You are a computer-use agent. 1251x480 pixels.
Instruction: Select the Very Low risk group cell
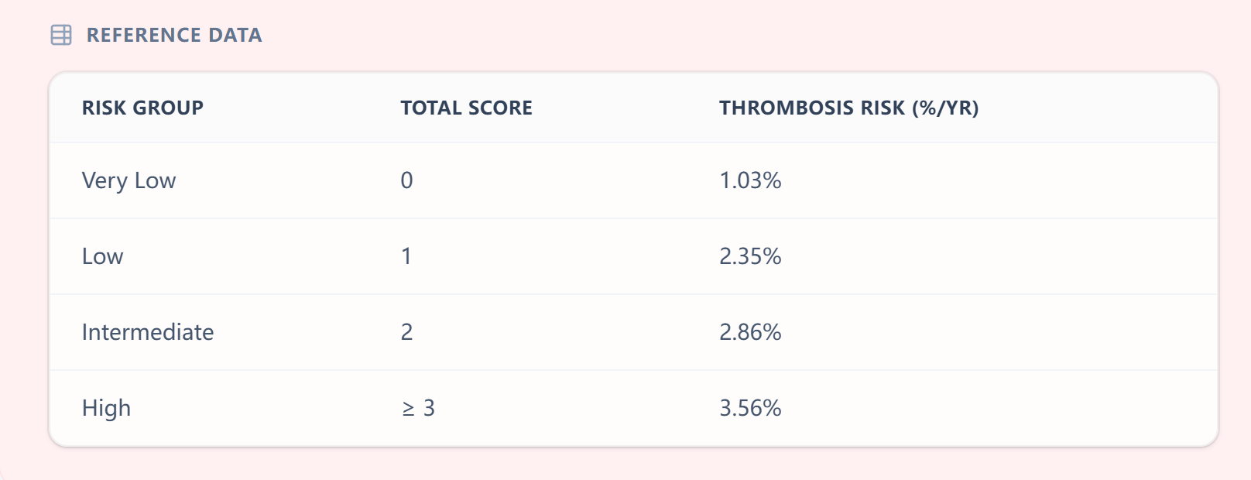129,180
